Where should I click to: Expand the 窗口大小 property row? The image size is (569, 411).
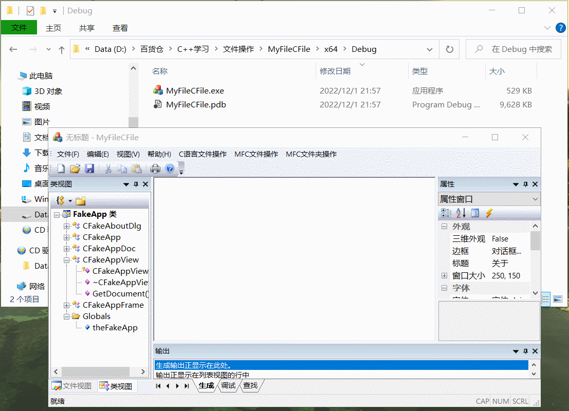(444, 276)
